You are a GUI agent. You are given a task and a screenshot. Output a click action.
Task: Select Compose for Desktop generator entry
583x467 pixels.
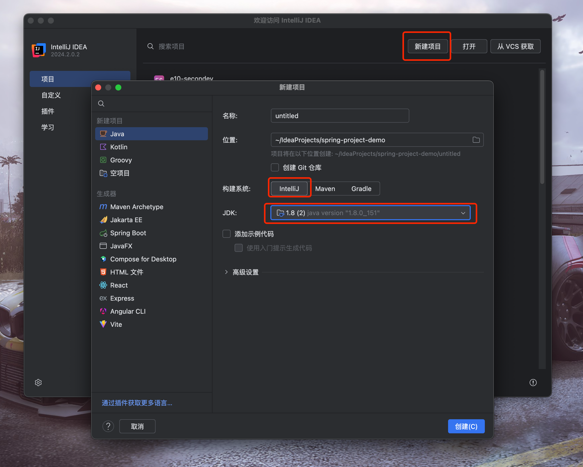pos(152,259)
